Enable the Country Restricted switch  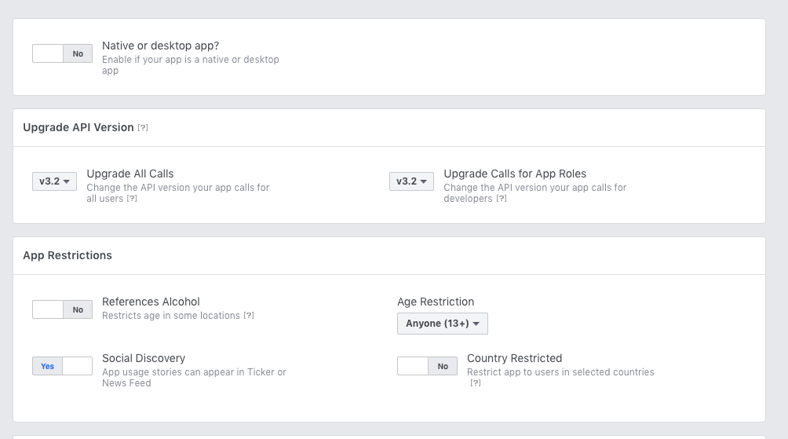coord(427,366)
